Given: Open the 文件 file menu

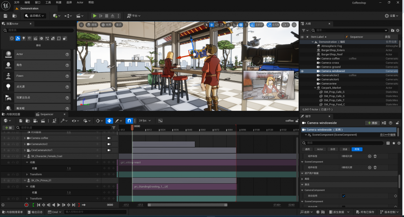Looking at the screenshot, I should click(17, 2).
